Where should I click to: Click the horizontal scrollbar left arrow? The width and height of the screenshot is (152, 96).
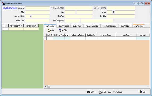point(46,86)
